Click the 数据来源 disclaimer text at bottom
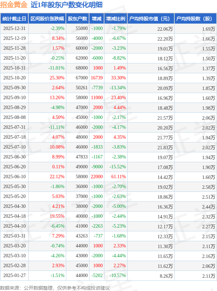 coord(55,288)
